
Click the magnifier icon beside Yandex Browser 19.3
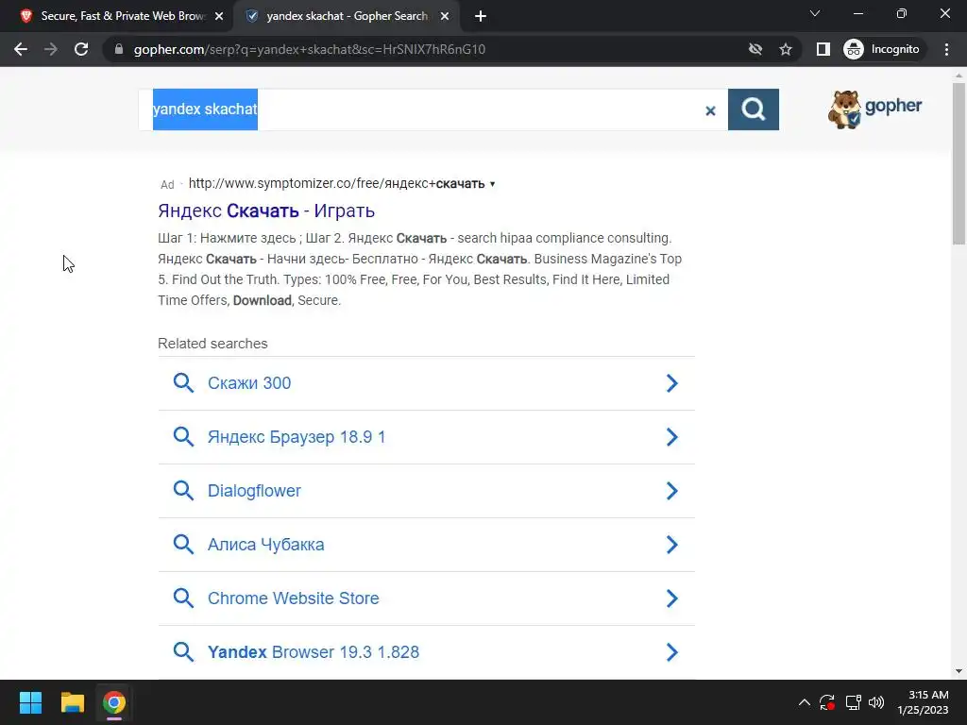pos(183,651)
